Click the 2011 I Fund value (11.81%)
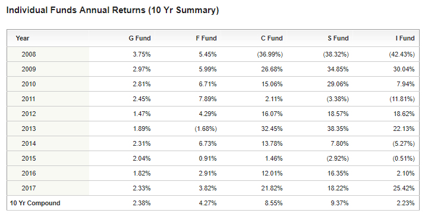The image size is (425, 216). (x=402, y=99)
